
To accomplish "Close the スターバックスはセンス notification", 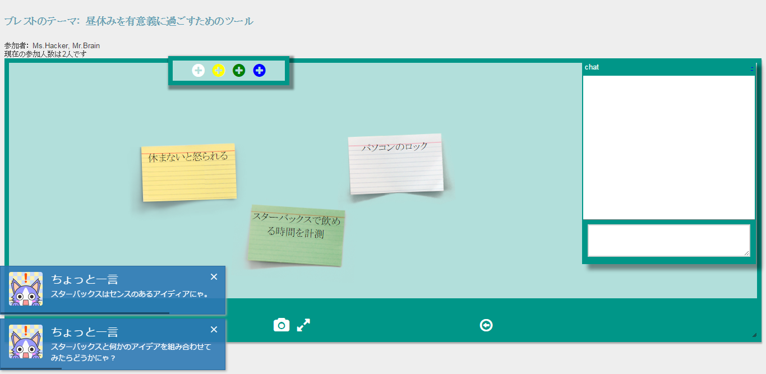I will click(x=214, y=277).
